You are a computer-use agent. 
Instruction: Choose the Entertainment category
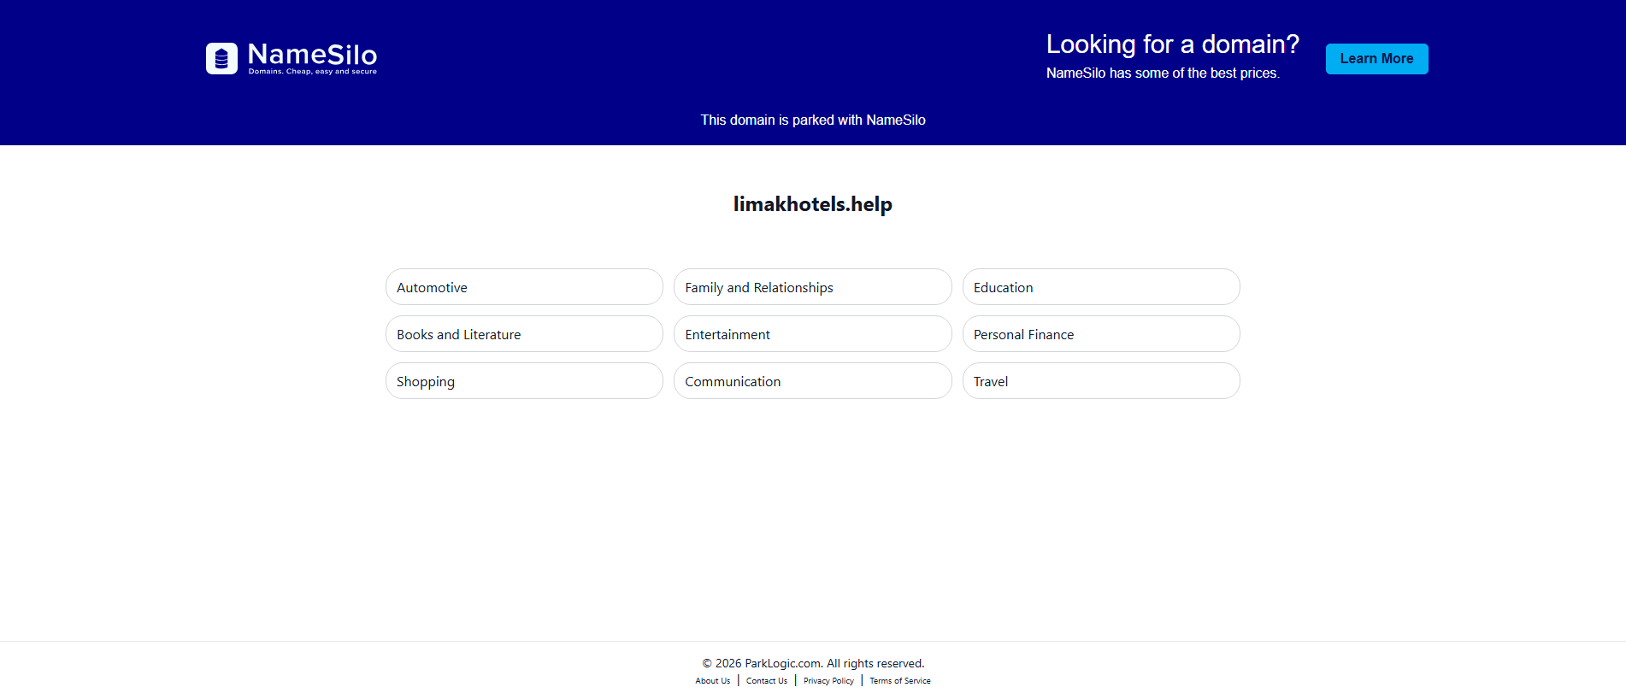(812, 334)
